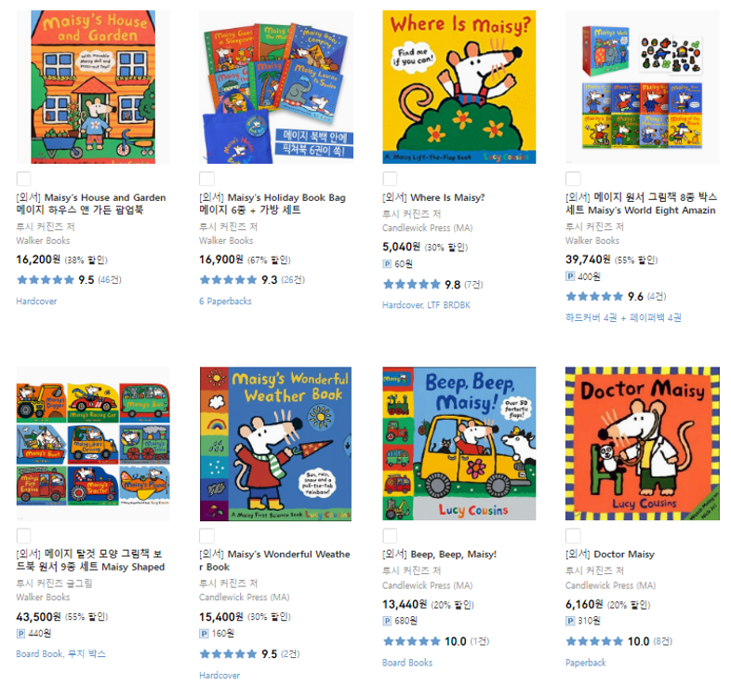Open the Maisy's World Eight Amazing box set title
The height and width of the screenshot is (698, 731).
coord(641,204)
